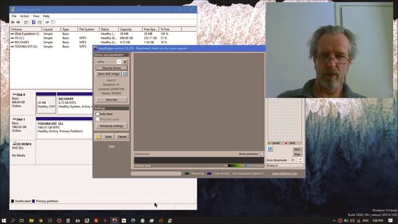Open the blue Edge browser icon on taskbar
The width and height of the screenshot is (398, 224).
coord(133,220)
